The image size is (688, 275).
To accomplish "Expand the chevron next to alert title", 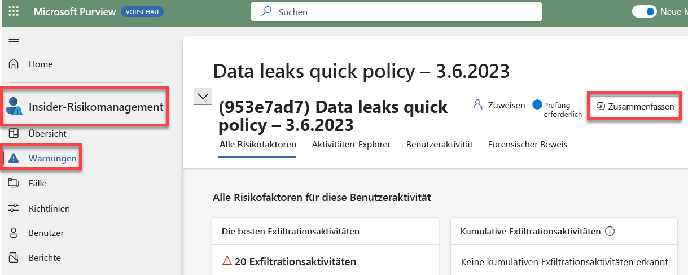I will coord(203,96).
